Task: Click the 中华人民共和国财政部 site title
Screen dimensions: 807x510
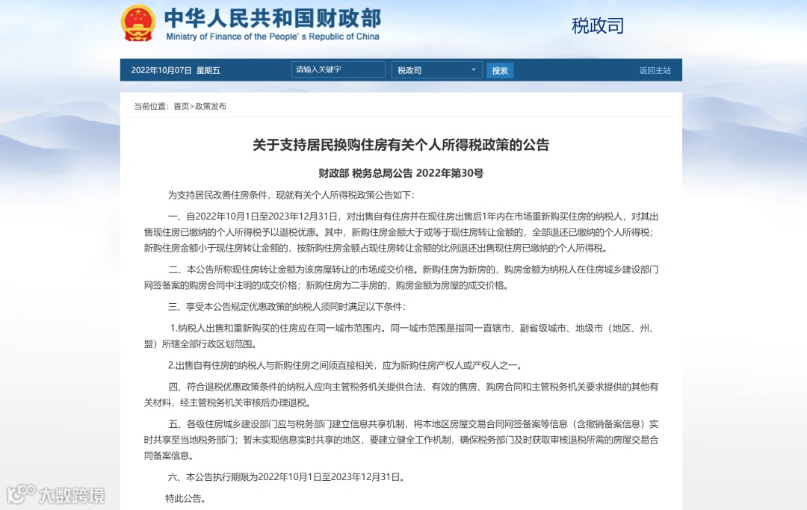Action: pos(273,18)
